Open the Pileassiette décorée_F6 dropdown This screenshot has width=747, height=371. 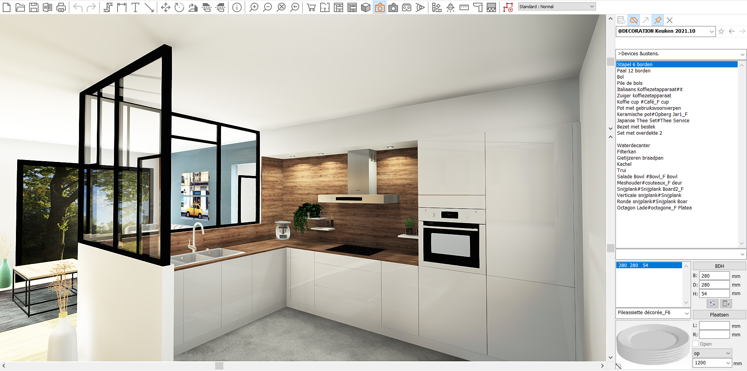653,313
